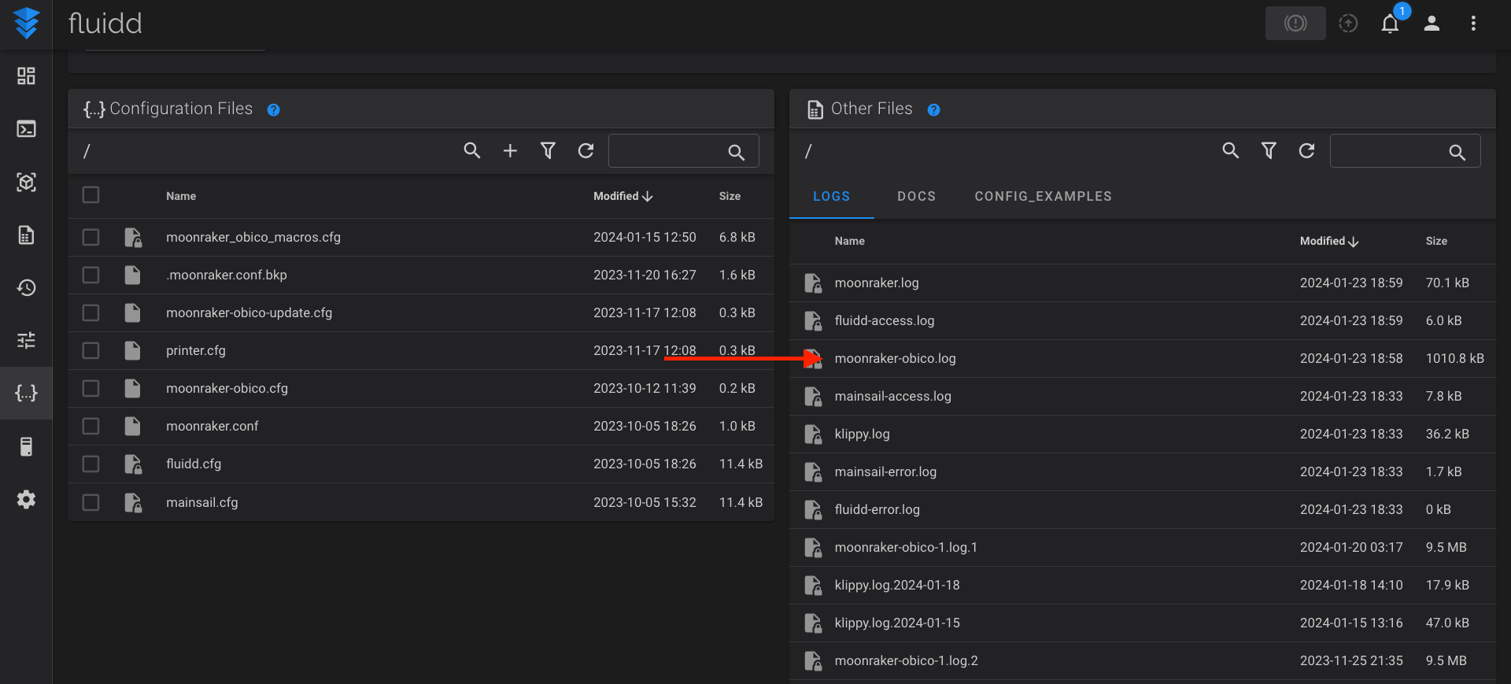Open the History sidebar icon
The width and height of the screenshot is (1511, 684).
click(x=26, y=287)
